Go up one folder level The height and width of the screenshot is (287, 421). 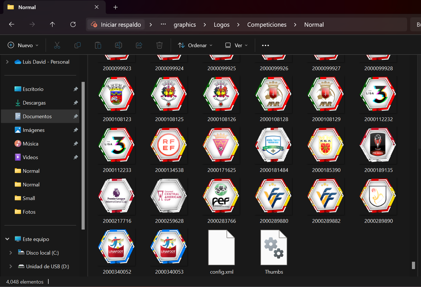click(x=52, y=24)
